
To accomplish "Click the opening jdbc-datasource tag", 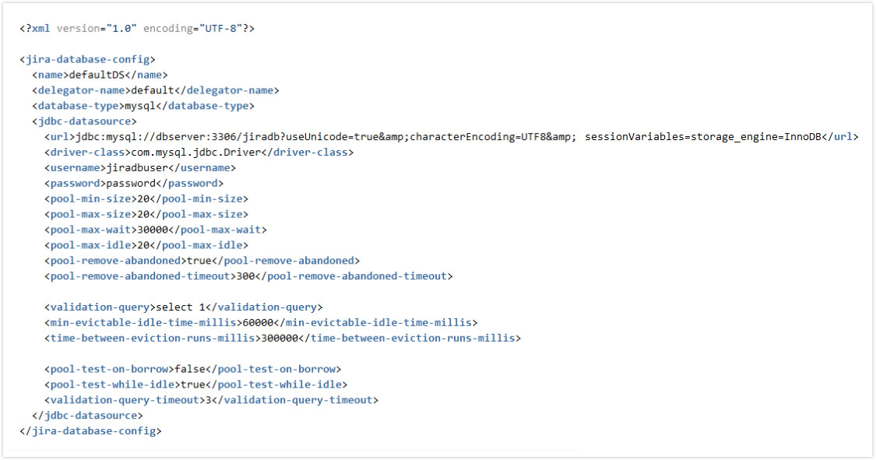I will pyautogui.click(x=84, y=121).
